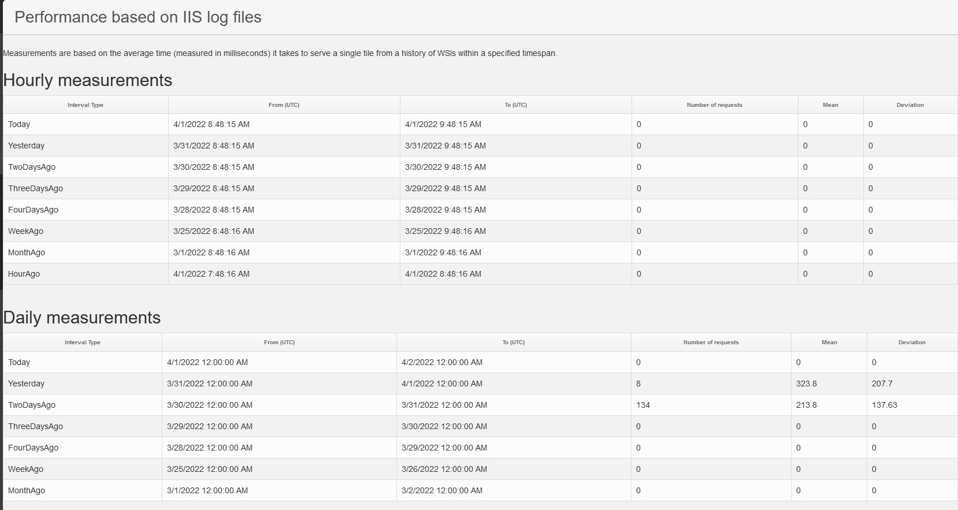Click 'Deviation' column header in Hourly table
This screenshot has width=958, height=510.
click(910, 105)
